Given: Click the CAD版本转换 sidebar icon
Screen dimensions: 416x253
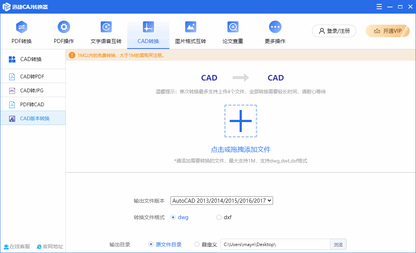Looking at the screenshot, I should (12, 118).
